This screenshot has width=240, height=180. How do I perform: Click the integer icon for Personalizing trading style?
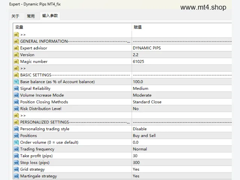coord(16,129)
